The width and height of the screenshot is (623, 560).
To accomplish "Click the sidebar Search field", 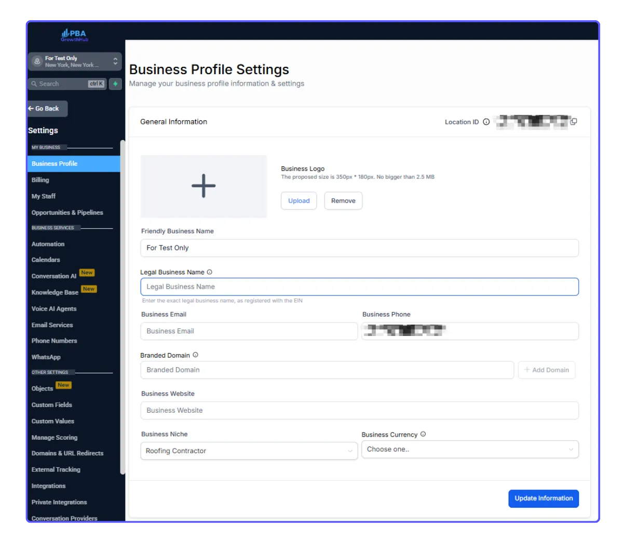I will (x=67, y=83).
